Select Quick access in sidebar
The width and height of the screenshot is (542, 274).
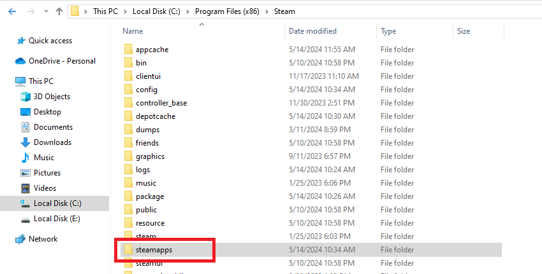tap(50, 41)
